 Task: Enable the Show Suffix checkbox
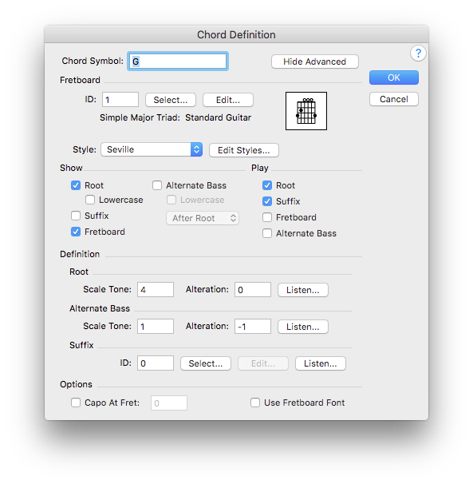pyautogui.click(x=76, y=216)
